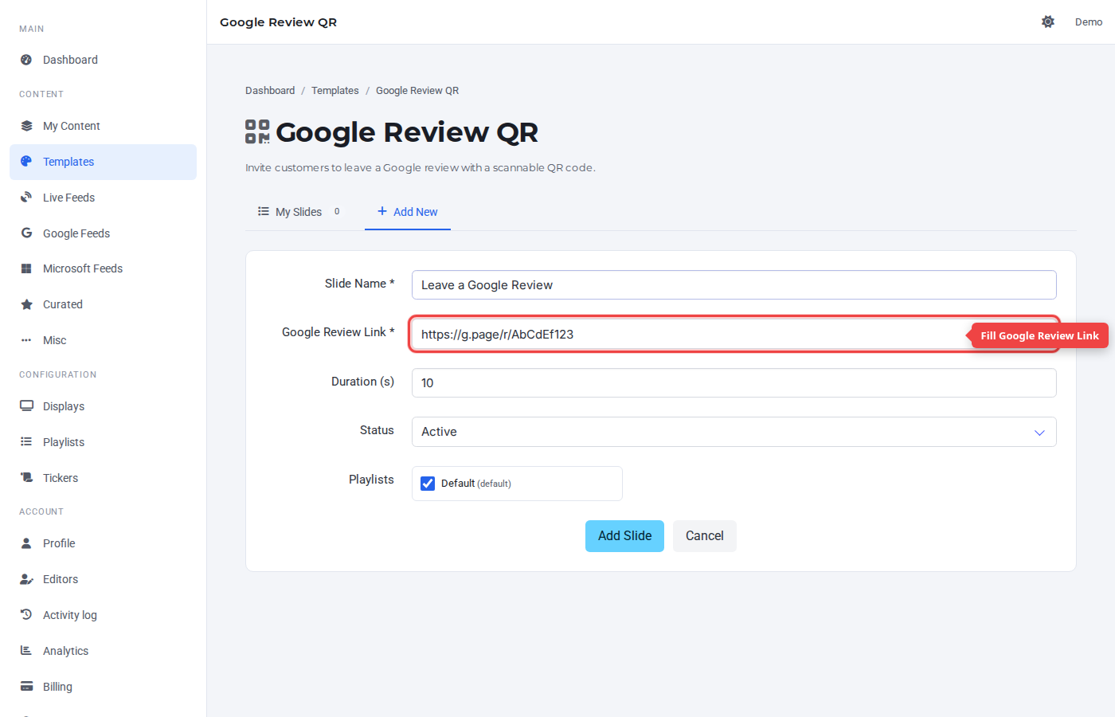This screenshot has height=717, width=1115.
Task: Click the Add Slide button
Action: coord(624,536)
